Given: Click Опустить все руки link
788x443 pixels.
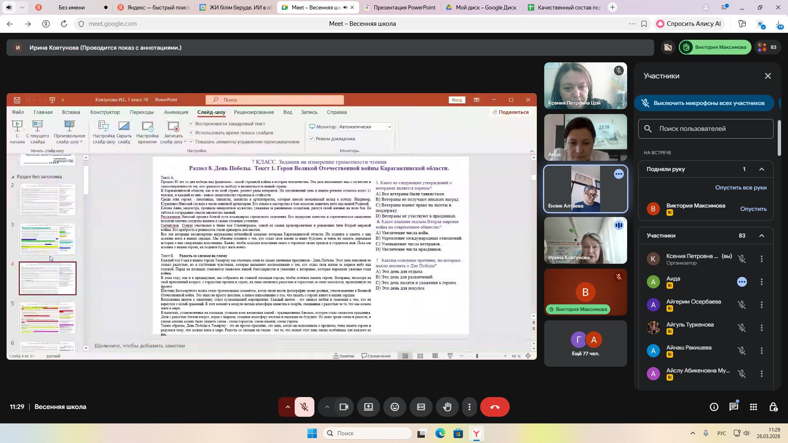Looking at the screenshot, I should pyautogui.click(x=740, y=187).
